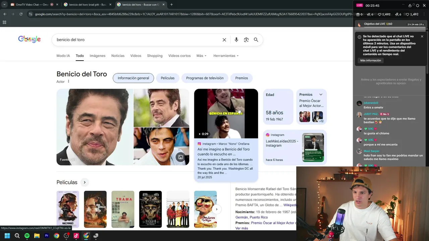Image resolution: width=429 pixels, height=241 pixels.
Task: Open the Películas section arrow
Action: pyautogui.click(x=84, y=182)
